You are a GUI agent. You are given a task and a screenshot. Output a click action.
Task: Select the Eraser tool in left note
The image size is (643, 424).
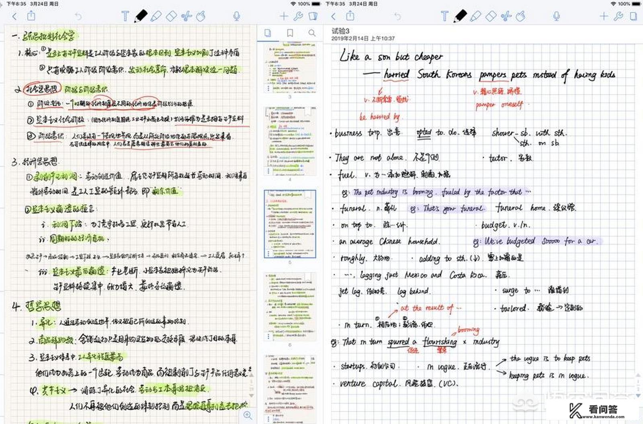pyautogui.click(x=171, y=16)
